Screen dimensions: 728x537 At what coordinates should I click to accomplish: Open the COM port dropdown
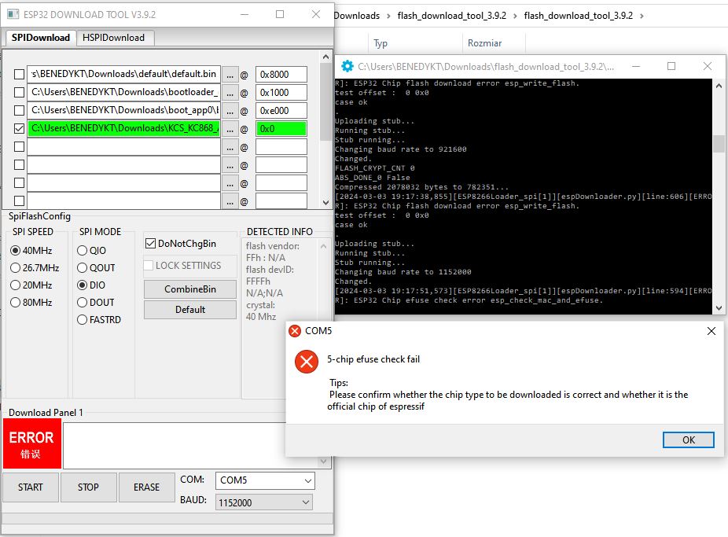point(264,480)
